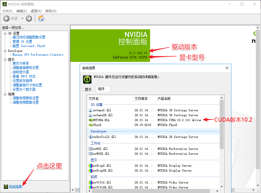This screenshot has width=261, height=193.
Task: Select the 'NVIDIA PhysX' product name cell
Action: [167, 125]
